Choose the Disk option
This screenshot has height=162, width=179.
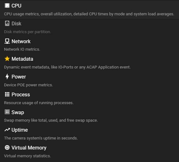click(89, 28)
